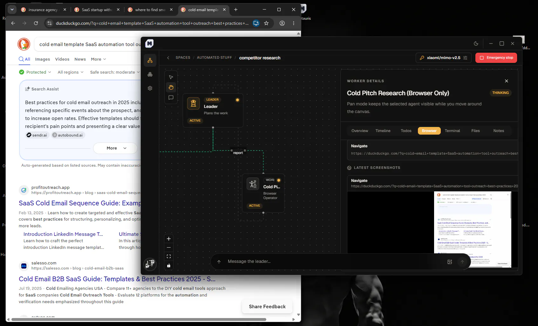
Task: Open the Todos tab
Action: click(x=406, y=131)
